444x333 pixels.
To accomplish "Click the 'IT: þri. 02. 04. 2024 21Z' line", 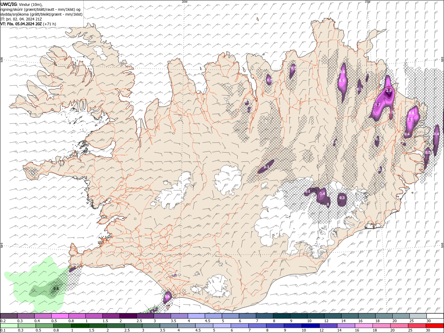I will 21,19.
